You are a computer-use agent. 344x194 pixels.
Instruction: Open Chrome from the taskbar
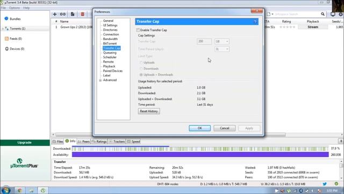click(19, 190)
